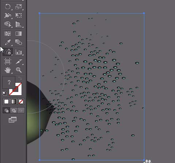
Task: Switch to Draw Behind mode
Action: (14, 110)
